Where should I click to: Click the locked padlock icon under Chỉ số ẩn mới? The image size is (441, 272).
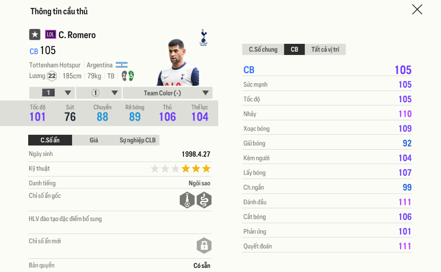[x=204, y=246]
